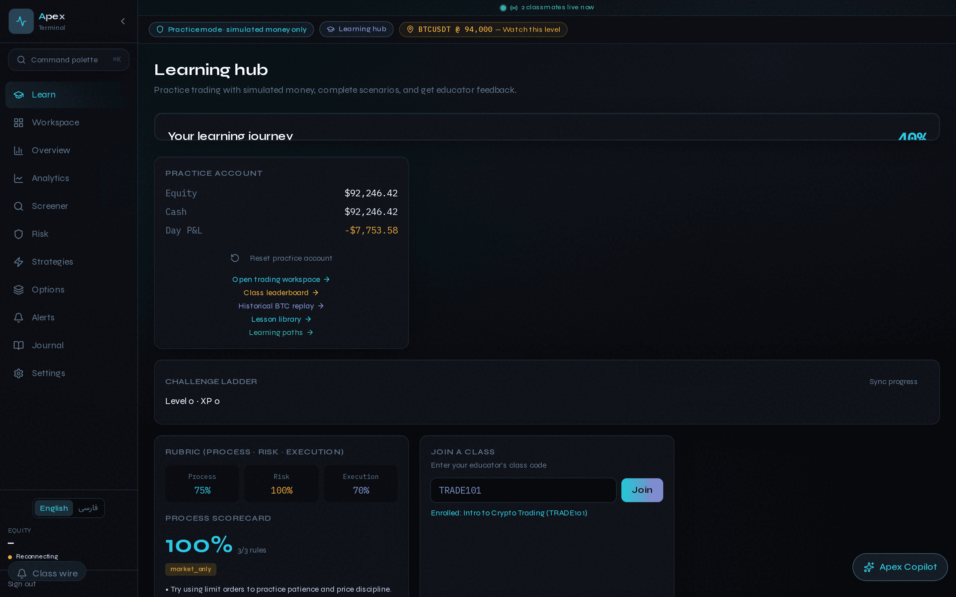956x597 pixels.
Task: Click the Practice mode simulated money pill
Action: pos(231,29)
